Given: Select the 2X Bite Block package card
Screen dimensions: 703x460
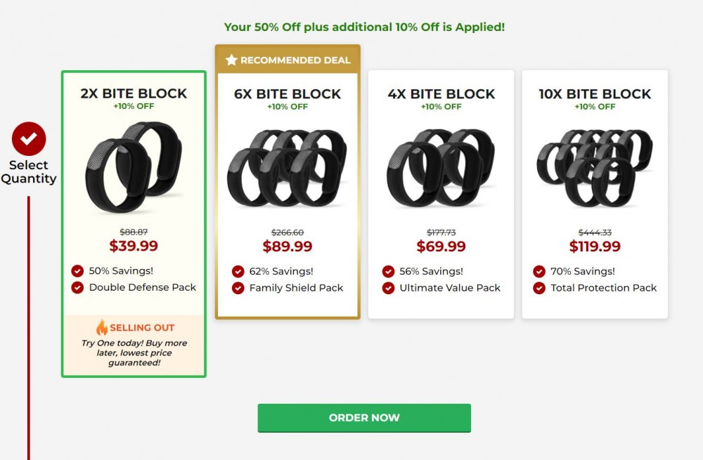Looking at the screenshot, I should (x=134, y=224).
